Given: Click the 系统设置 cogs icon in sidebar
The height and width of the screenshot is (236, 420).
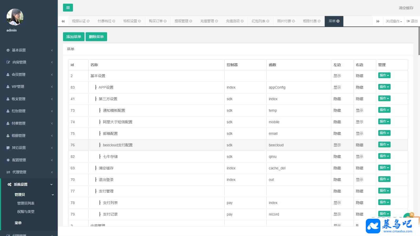Looking at the screenshot, I should [9, 184].
